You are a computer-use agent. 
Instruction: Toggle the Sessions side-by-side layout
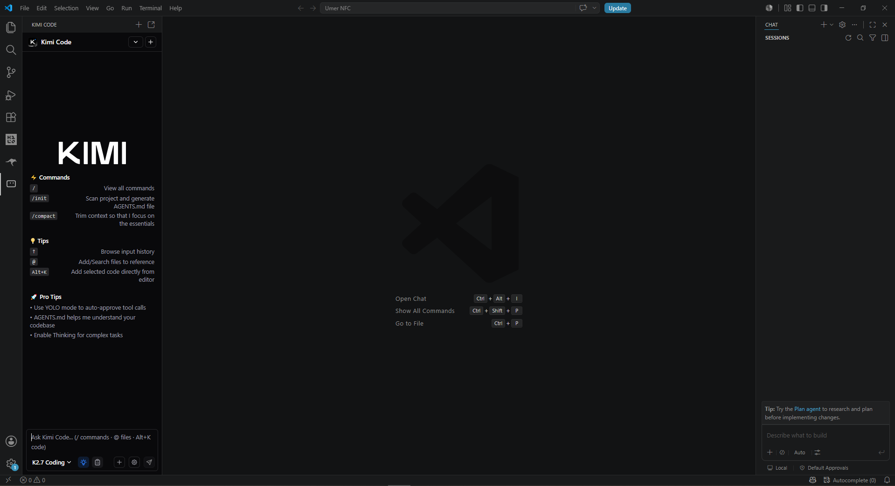(885, 38)
